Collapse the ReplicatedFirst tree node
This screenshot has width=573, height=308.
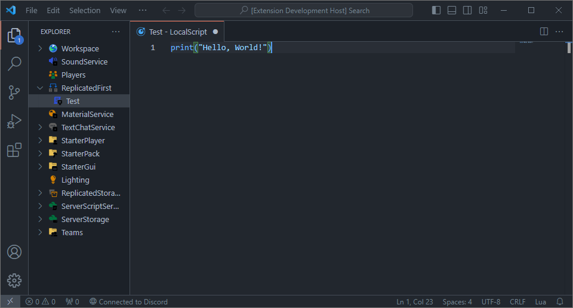pos(40,88)
